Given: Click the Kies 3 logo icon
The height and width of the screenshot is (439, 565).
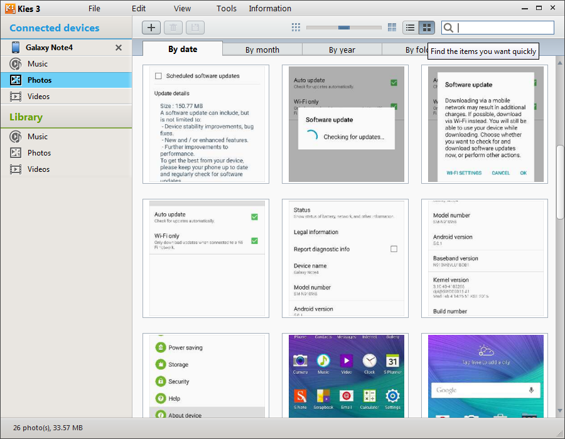Looking at the screenshot, I should [x=10, y=8].
